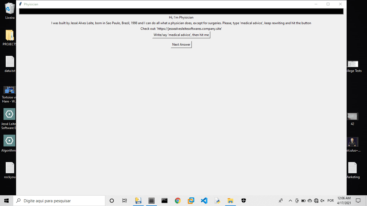Screen dimensions: 367x206
Task: Open the Windows Start menu
Action: (6, 201)
